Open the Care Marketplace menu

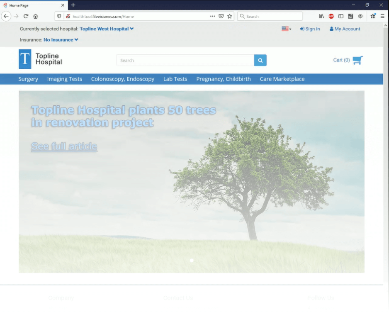click(x=282, y=79)
